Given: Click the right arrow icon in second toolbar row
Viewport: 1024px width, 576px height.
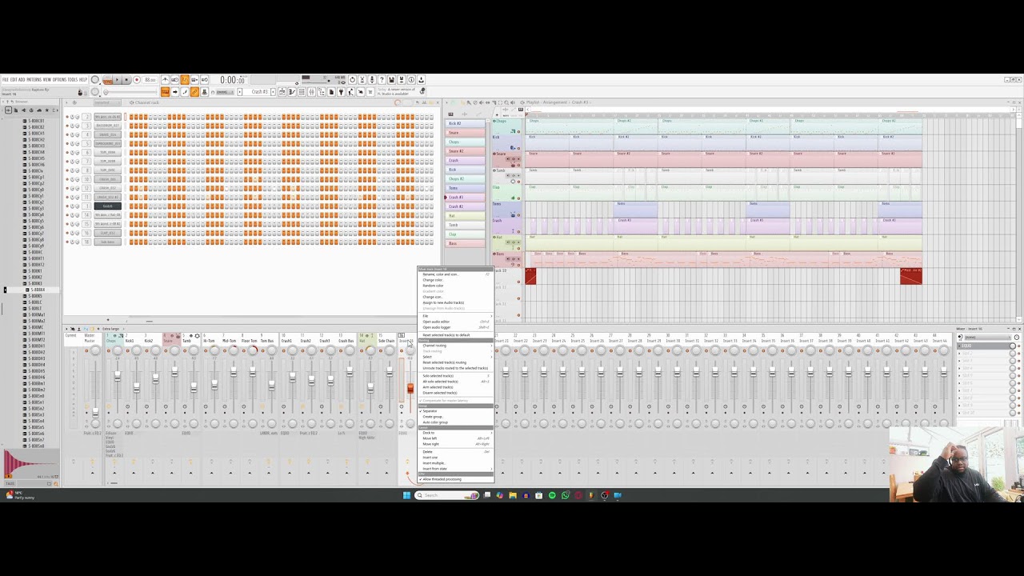Looking at the screenshot, I should click(174, 91).
